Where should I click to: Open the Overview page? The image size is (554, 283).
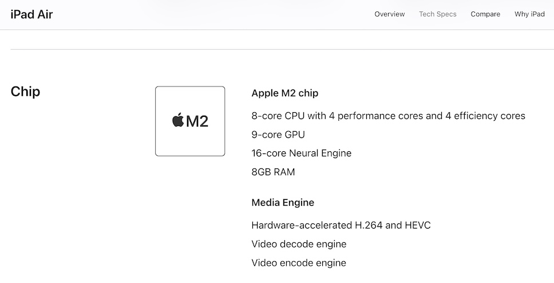click(x=389, y=14)
